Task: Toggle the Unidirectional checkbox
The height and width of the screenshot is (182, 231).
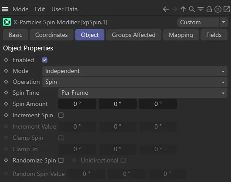Action: (x=123, y=160)
